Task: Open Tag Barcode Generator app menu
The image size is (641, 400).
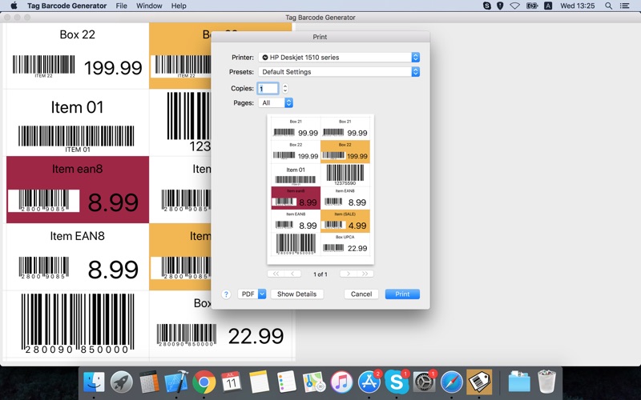Action: click(x=67, y=6)
